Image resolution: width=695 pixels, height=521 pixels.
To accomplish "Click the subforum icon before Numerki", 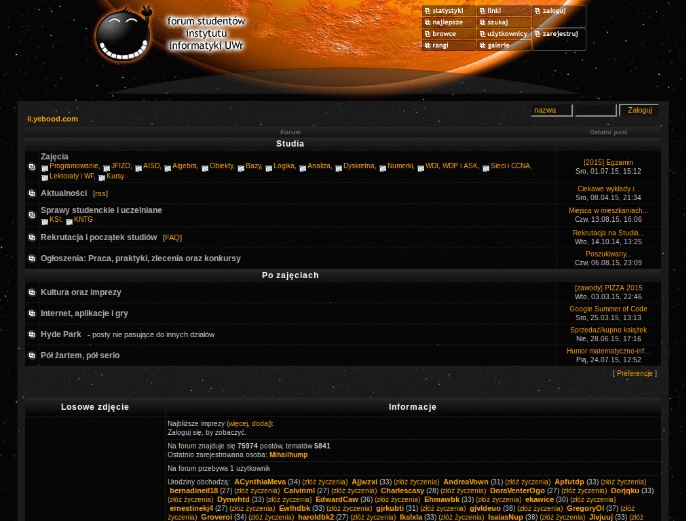I will point(383,168).
